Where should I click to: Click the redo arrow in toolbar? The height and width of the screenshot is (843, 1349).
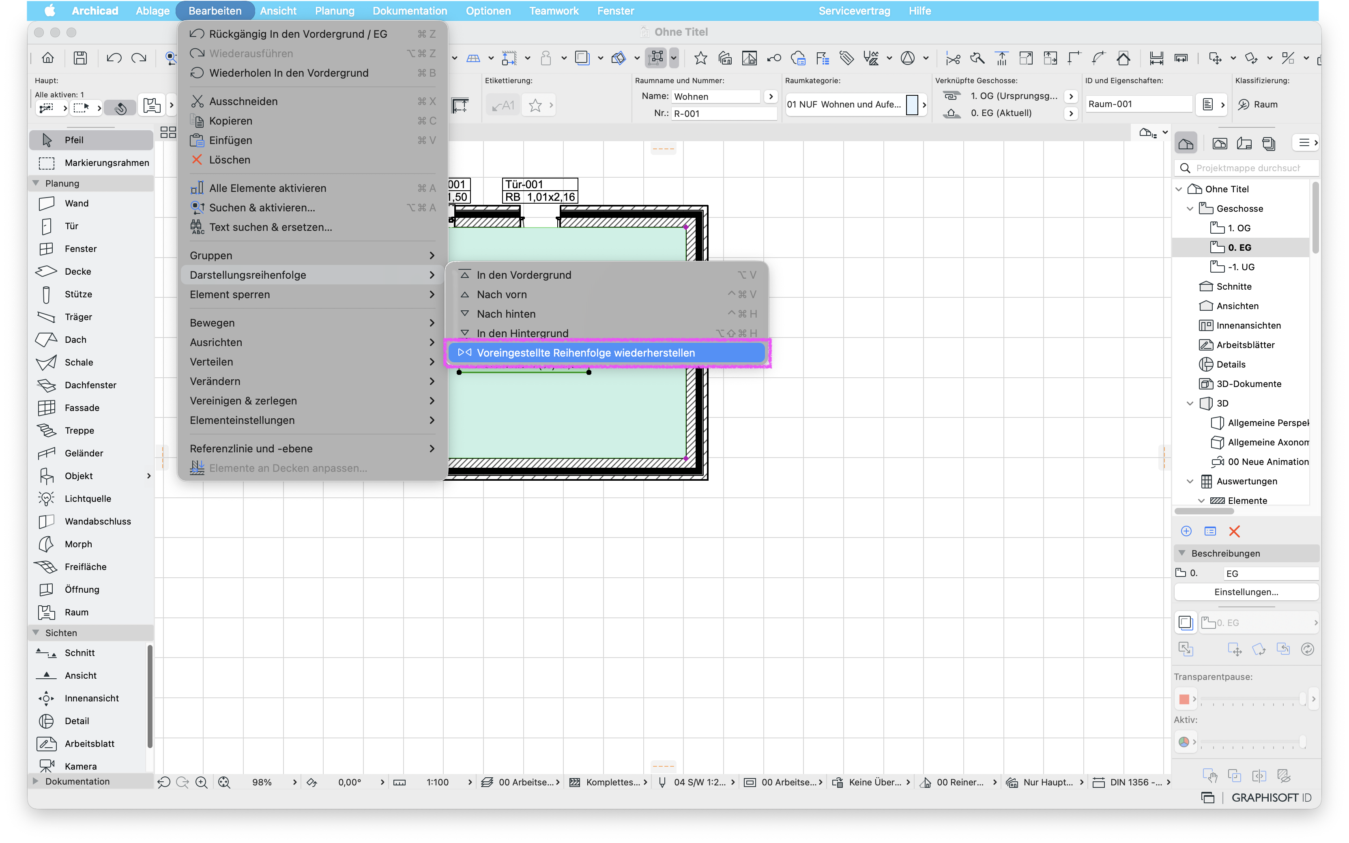[x=139, y=58]
